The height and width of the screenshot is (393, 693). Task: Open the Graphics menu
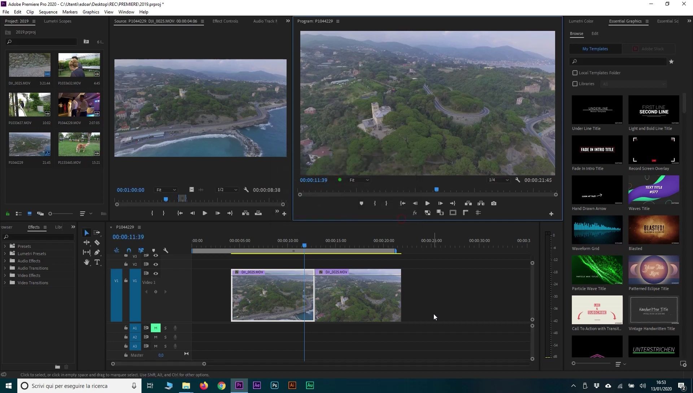pos(91,12)
